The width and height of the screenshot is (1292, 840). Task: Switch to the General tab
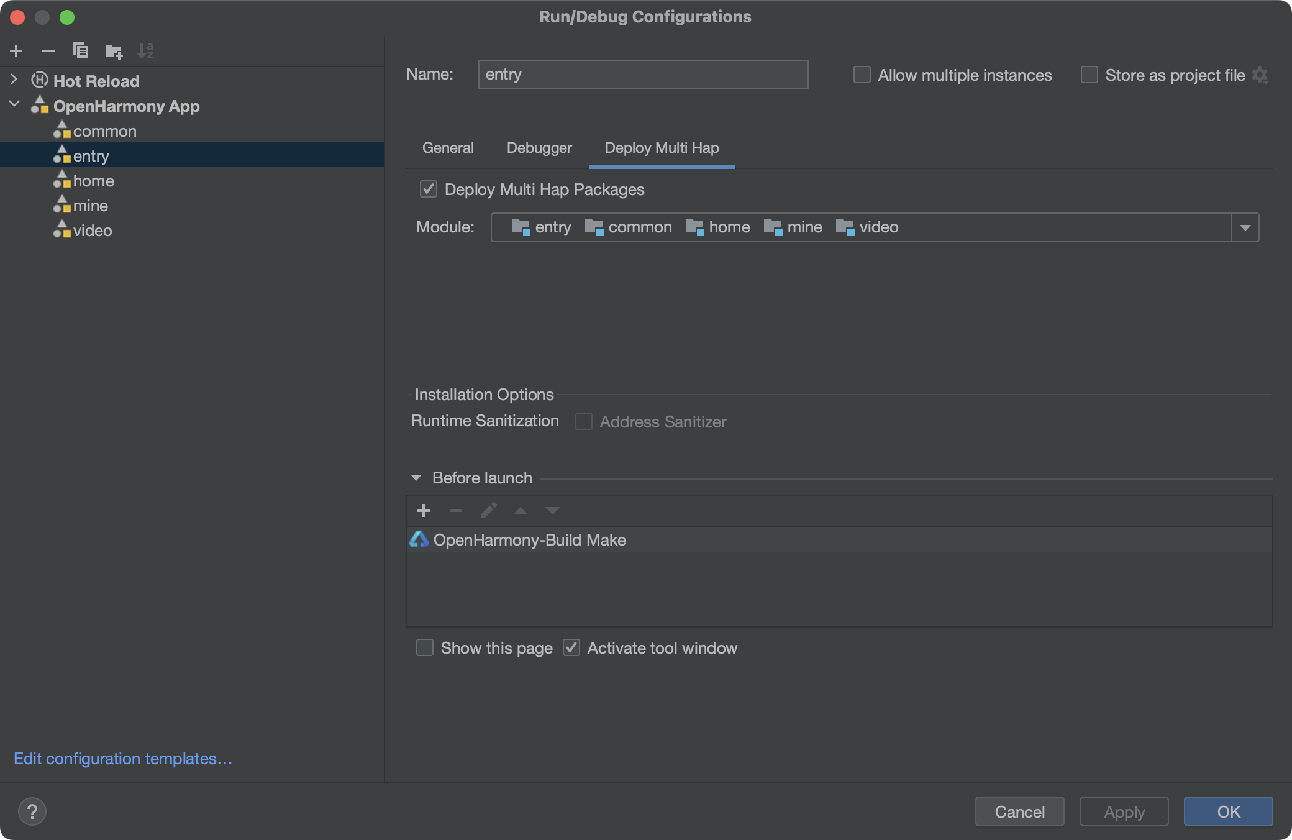[x=448, y=148]
